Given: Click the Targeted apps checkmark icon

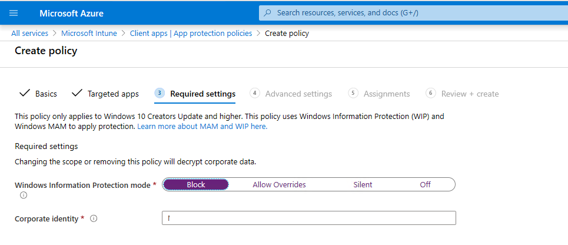Looking at the screenshot, I should coord(77,94).
